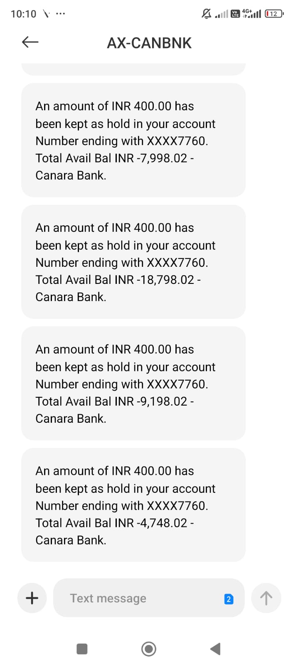
Task: Tap the partially visible top message bubble
Action: pyautogui.click(x=133, y=69)
